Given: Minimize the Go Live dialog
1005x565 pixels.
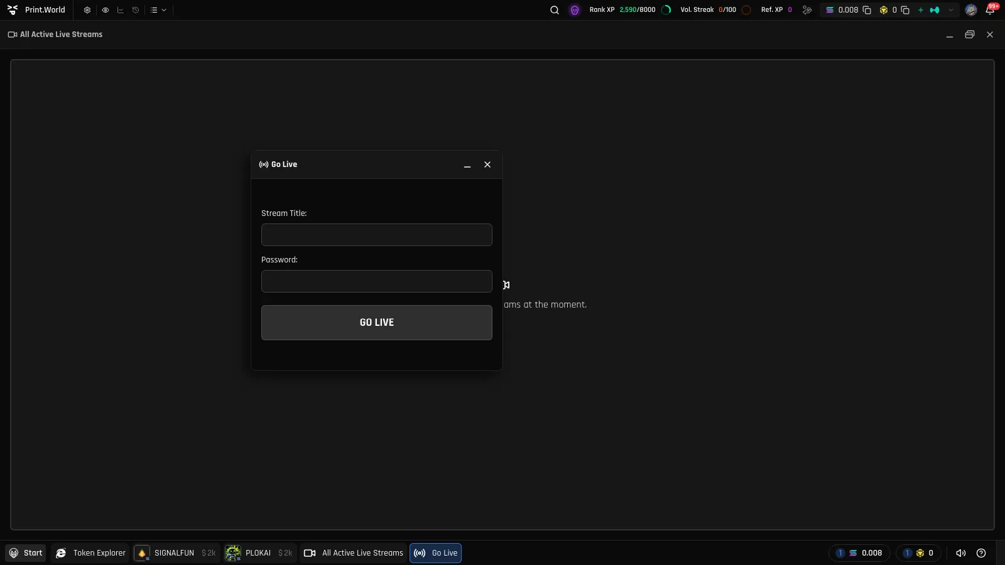Looking at the screenshot, I should (467, 165).
